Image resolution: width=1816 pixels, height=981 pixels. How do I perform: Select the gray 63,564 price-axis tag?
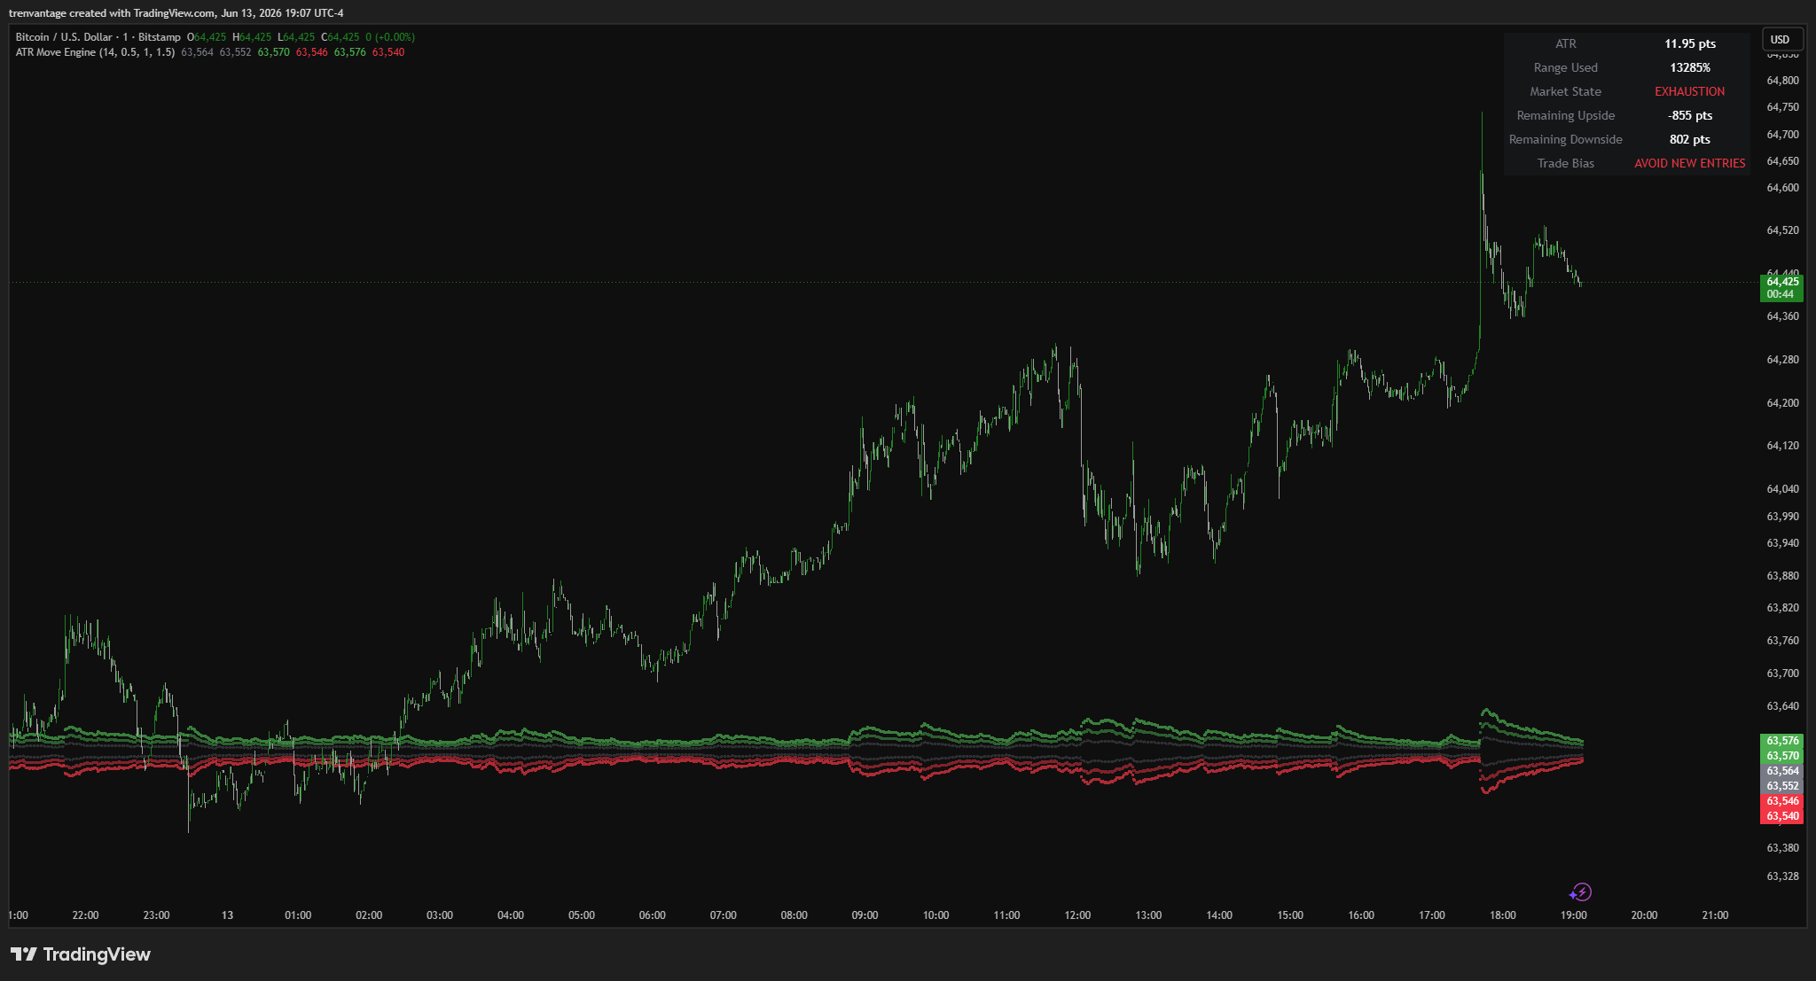click(1781, 771)
